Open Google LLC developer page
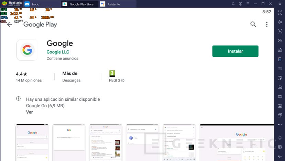The width and height of the screenshot is (285, 161). [58, 52]
